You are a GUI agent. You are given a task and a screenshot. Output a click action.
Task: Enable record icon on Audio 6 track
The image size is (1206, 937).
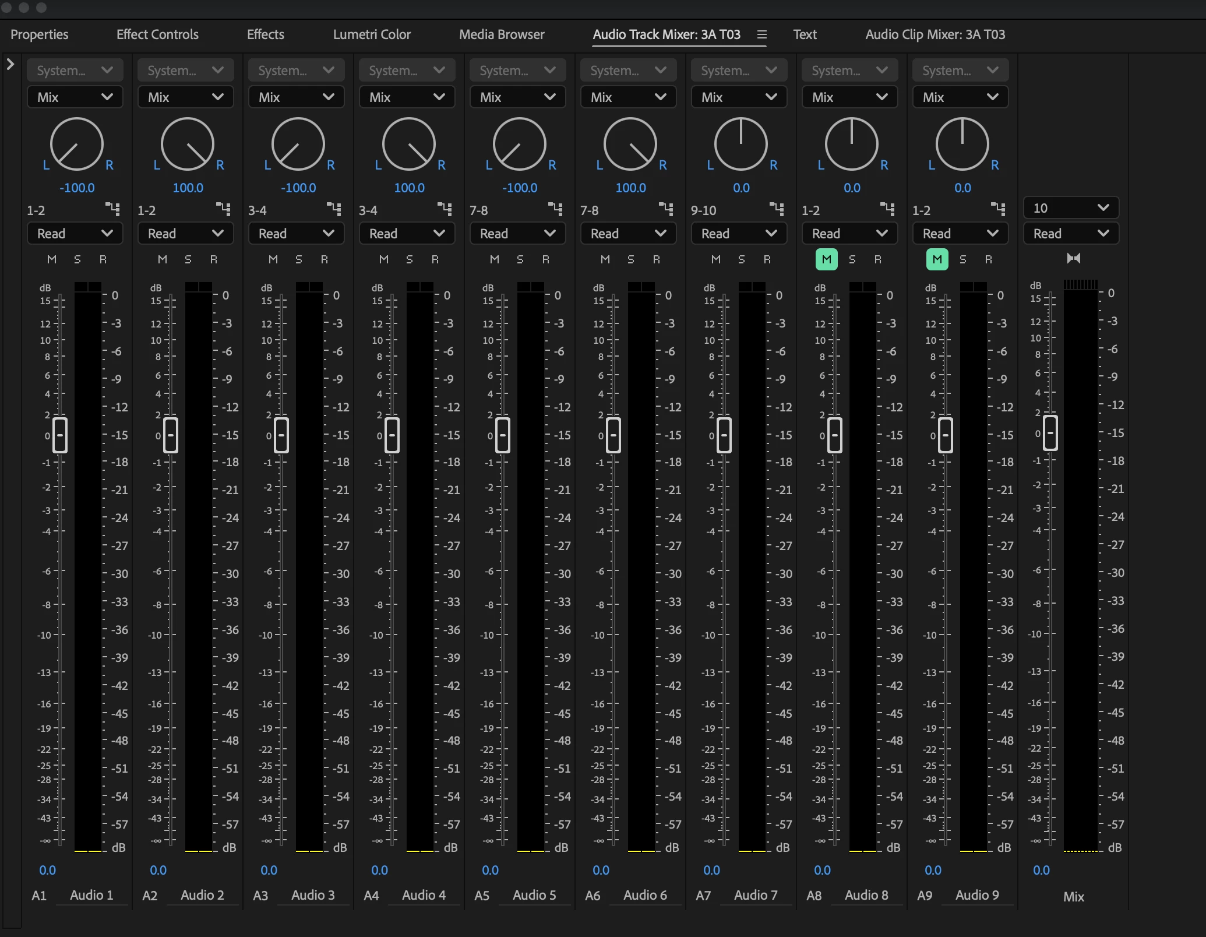click(x=657, y=259)
